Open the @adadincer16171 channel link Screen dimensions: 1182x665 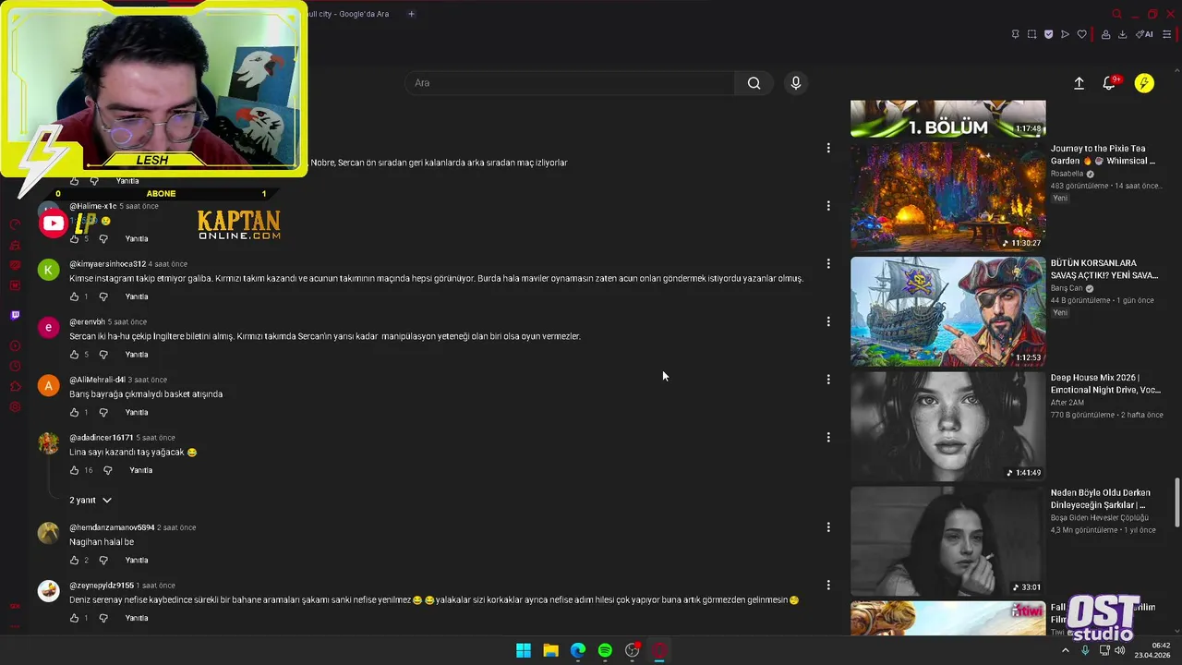[x=102, y=438]
